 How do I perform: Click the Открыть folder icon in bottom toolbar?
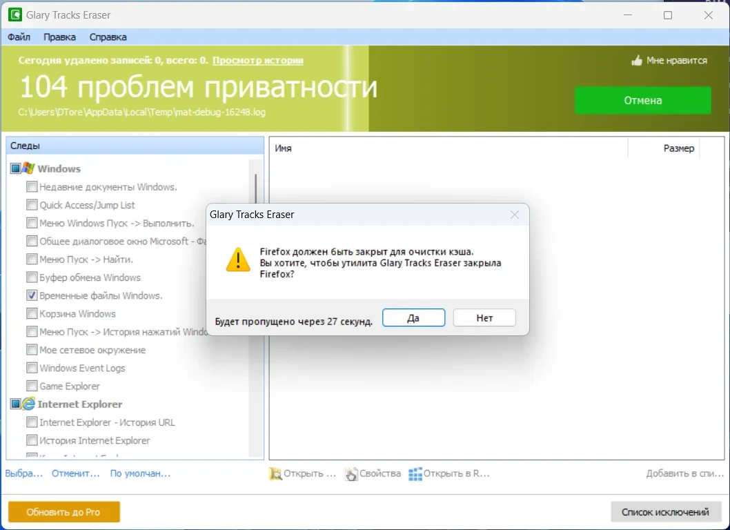click(x=275, y=473)
